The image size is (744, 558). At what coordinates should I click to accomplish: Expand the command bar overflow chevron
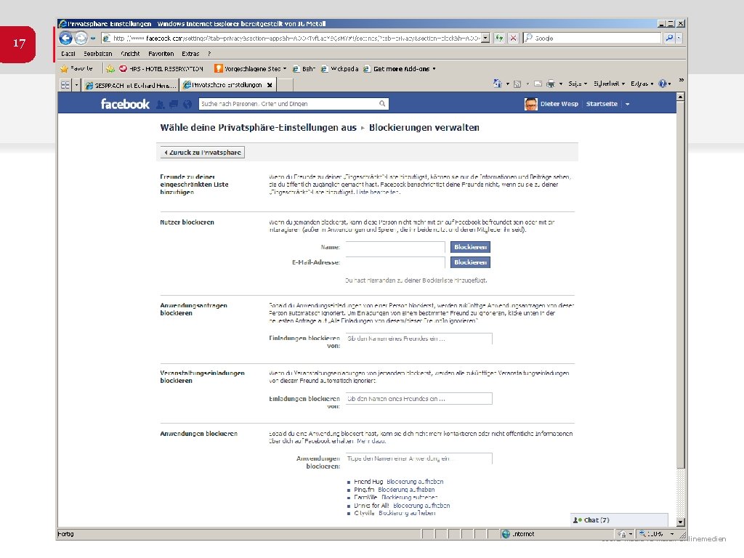[x=682, y=80]
